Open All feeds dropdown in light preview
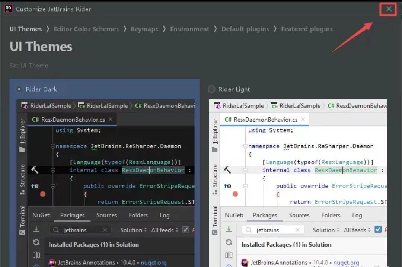402x267 pixels. 357,230
